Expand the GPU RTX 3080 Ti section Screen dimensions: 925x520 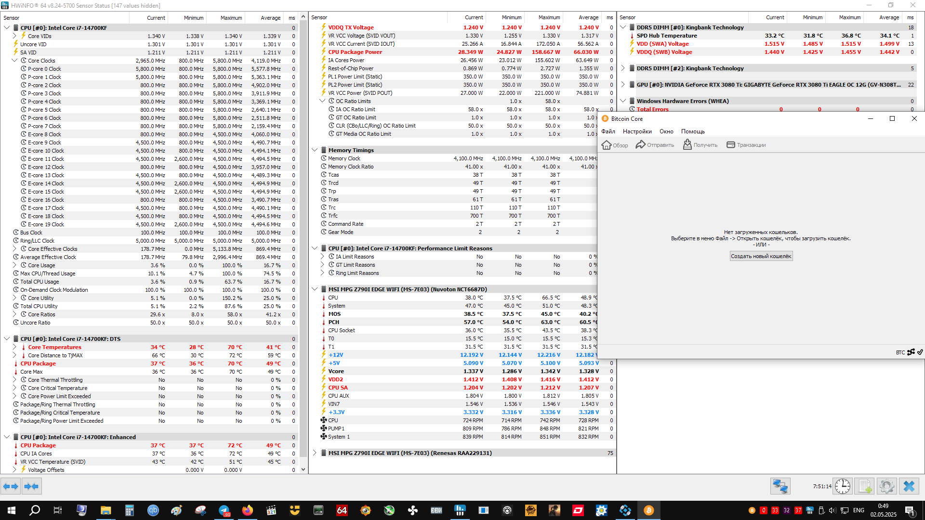[x=623, y=85]
